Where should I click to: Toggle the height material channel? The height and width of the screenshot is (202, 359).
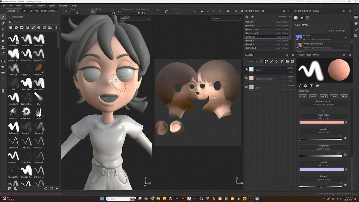pyautogui.click(x=344, y=96)
